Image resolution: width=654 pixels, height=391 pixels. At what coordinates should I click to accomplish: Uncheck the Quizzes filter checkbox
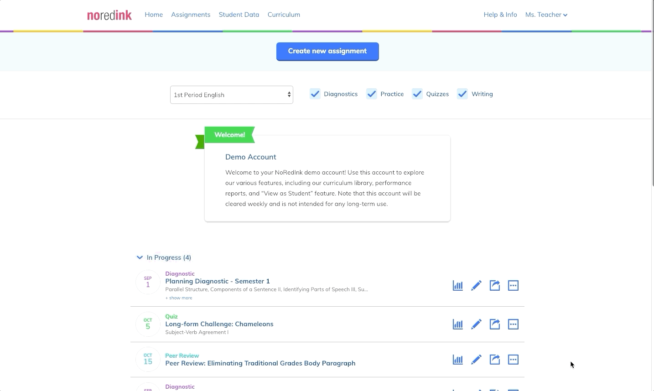tap(417, 94)
